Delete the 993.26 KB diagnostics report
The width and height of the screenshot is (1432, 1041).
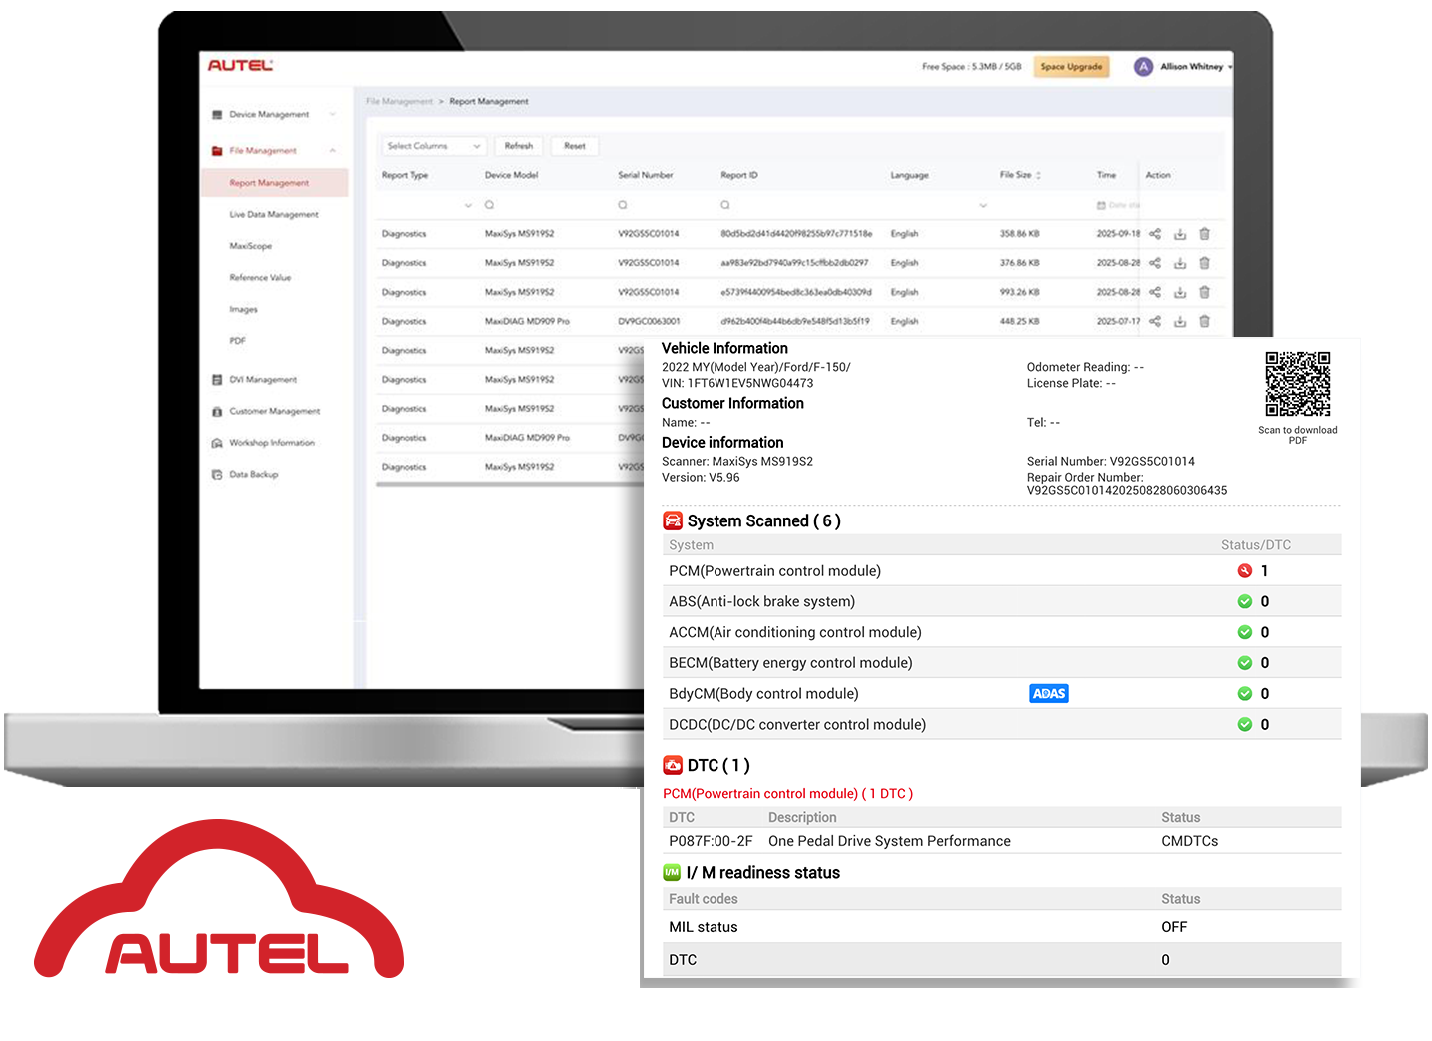(x=1204, y=292)
